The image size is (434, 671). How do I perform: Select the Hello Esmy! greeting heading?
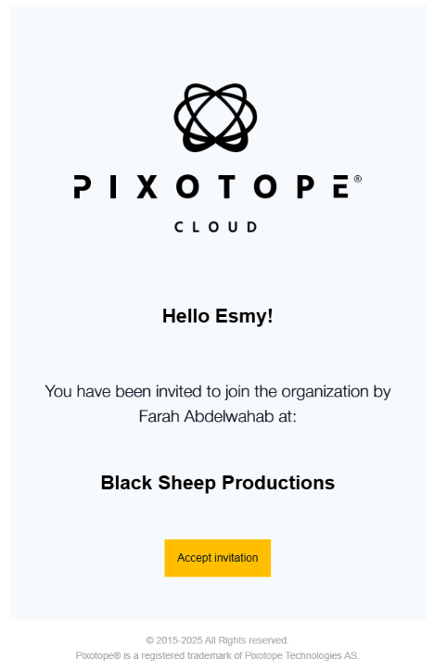217,316
